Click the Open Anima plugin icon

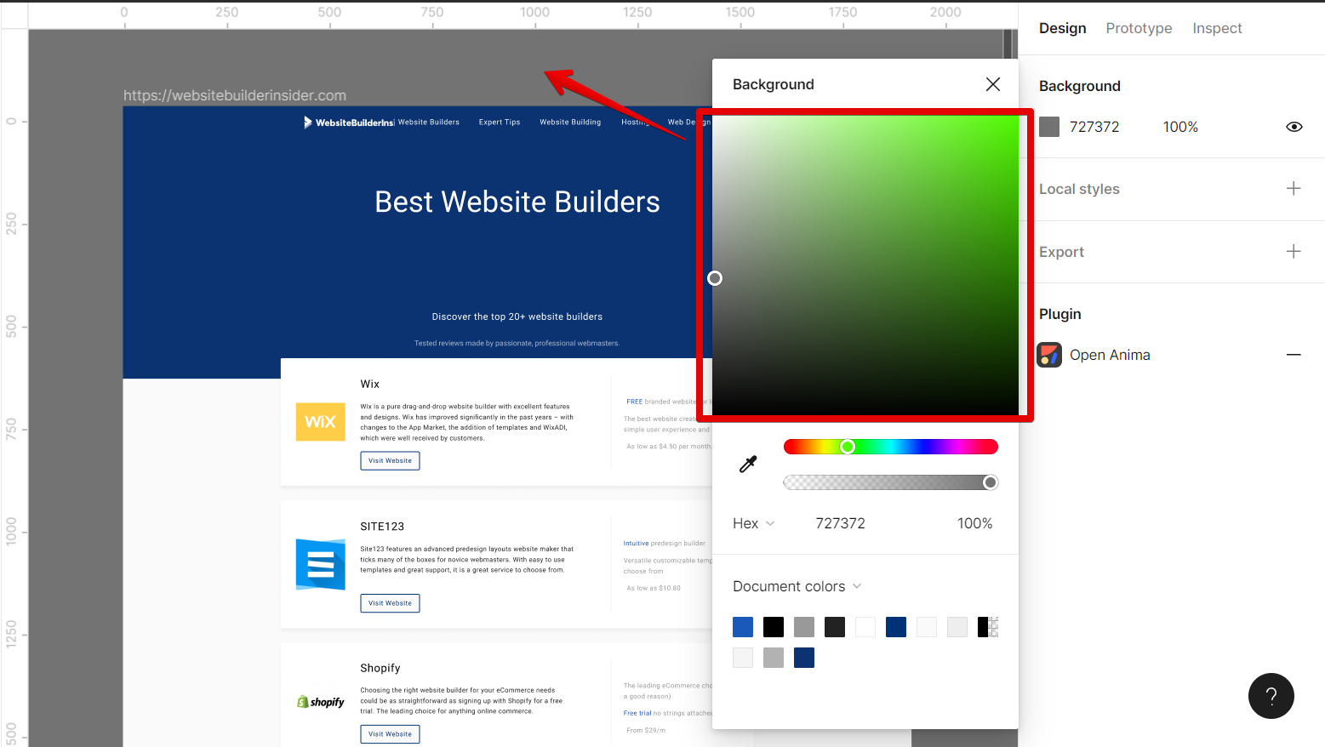[1048, 355]
